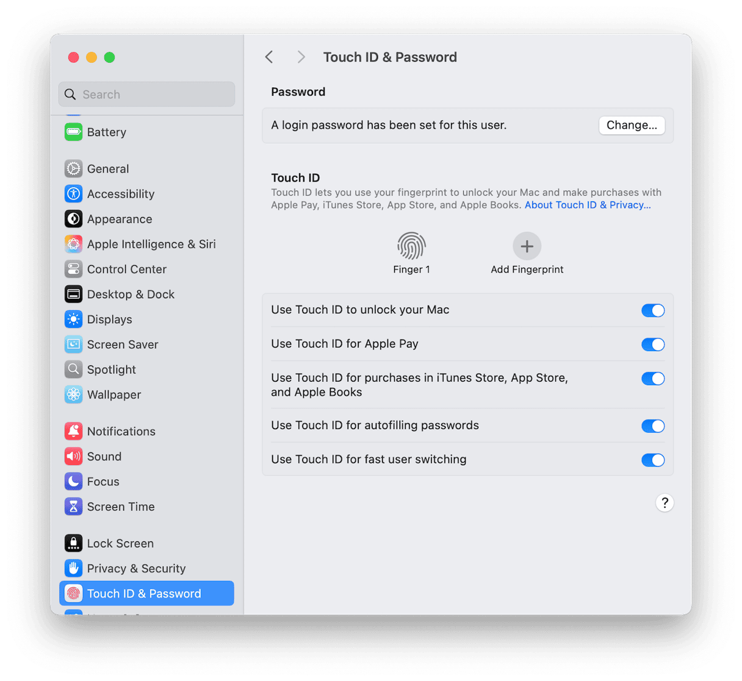This screenshot has height=681, width=742.
Task: Click the green zoom window button
Action: (x=110, y=57)
